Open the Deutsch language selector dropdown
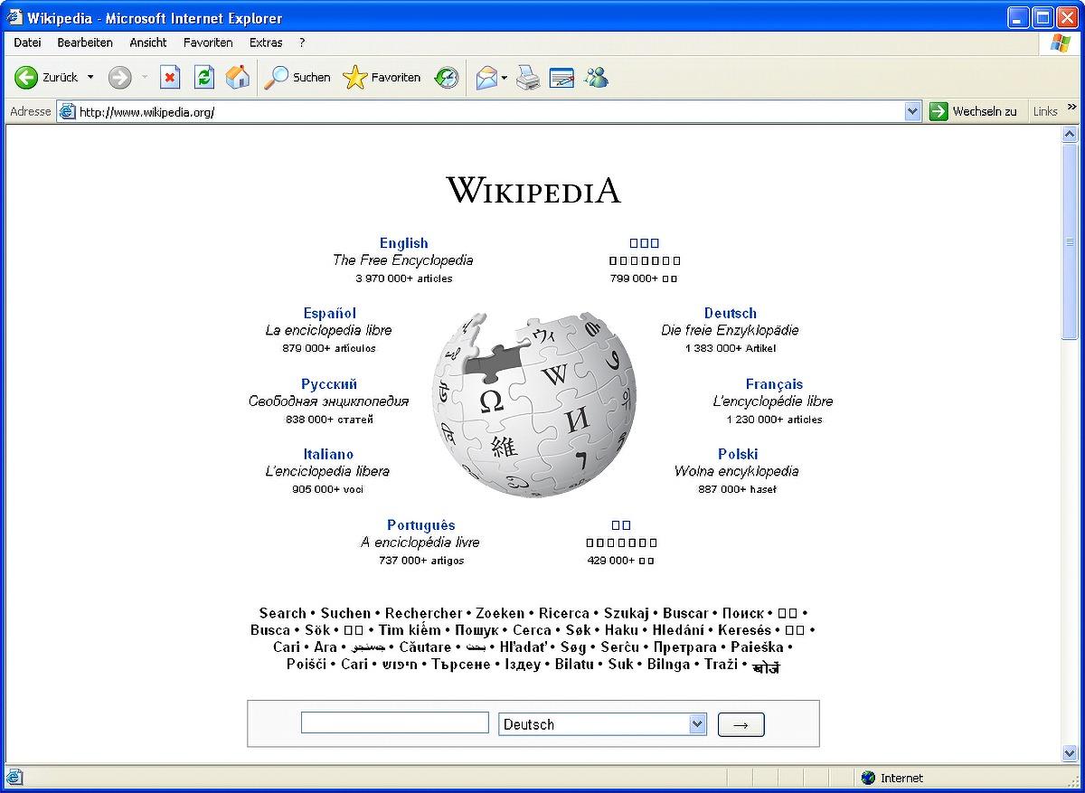This screenshot has height=793, width=1085. (697, 723)
